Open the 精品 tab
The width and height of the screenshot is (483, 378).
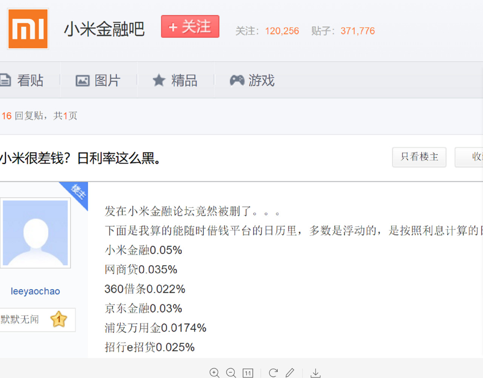(175, 80)
